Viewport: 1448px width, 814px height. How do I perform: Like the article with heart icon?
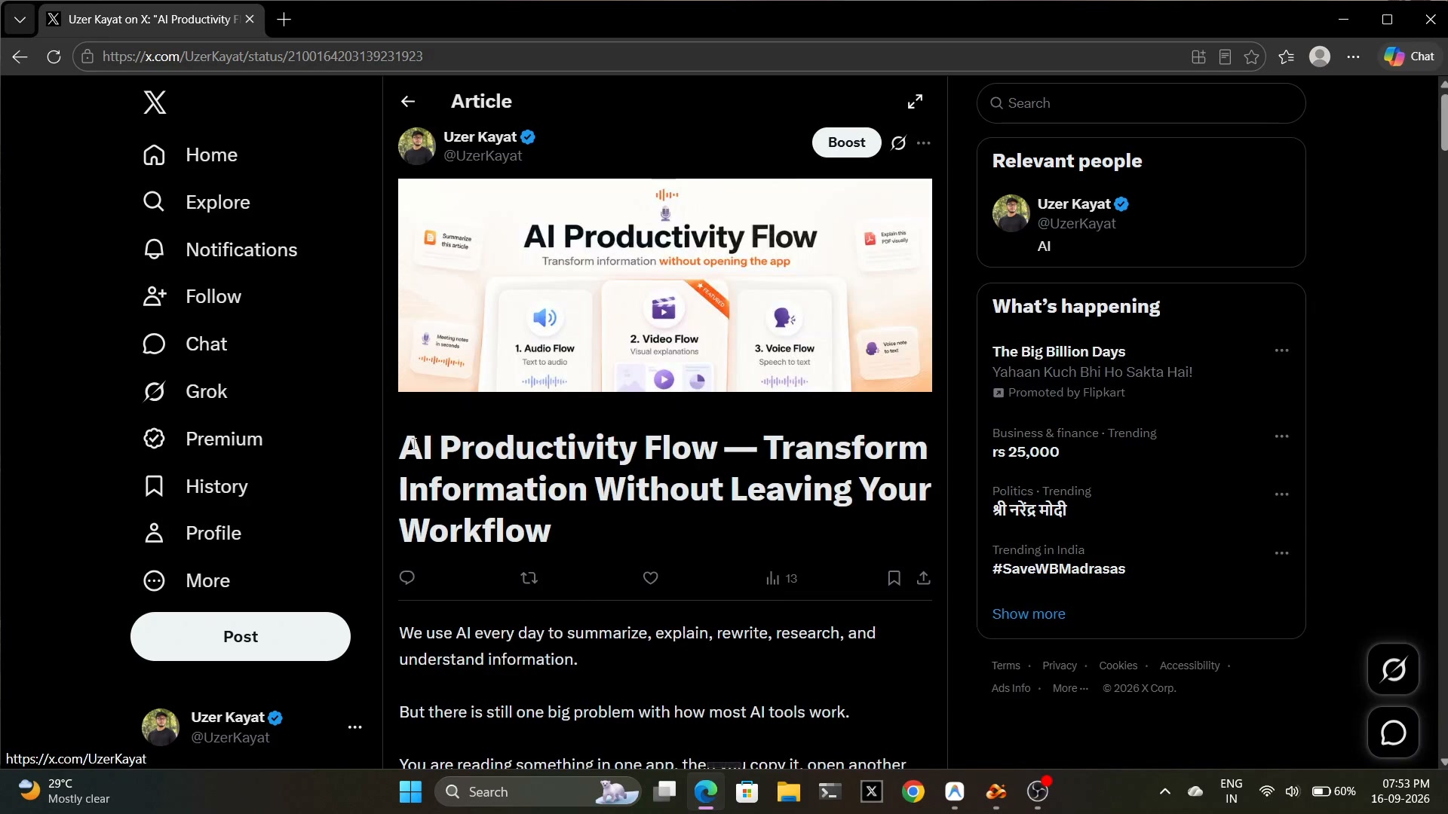point(650,578)
